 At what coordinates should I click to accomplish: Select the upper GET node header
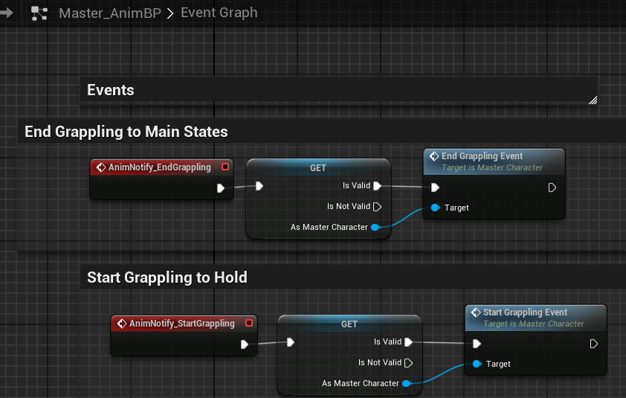[318, 168]
